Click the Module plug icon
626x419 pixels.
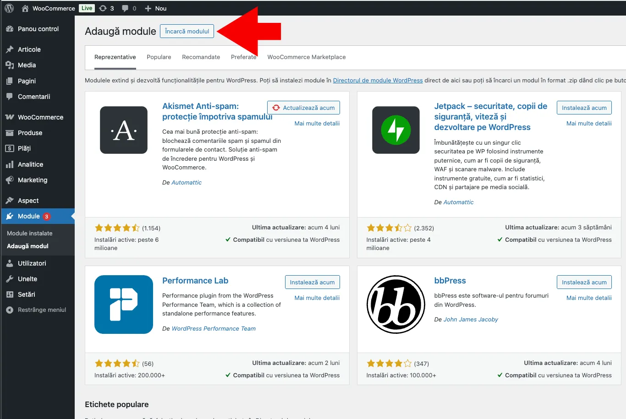[x=10, y=216]
